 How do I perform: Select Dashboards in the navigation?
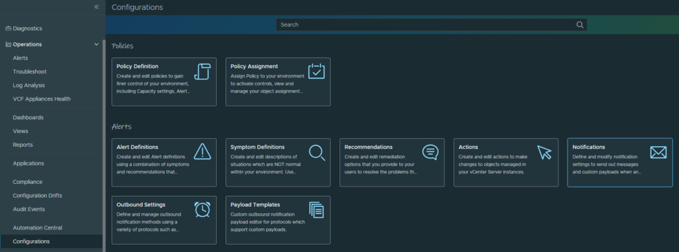(28, 118)
